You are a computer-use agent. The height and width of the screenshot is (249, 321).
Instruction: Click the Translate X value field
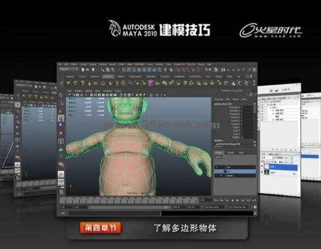(247, 107)
